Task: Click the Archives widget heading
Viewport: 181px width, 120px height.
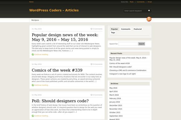Action: point(129,84)
